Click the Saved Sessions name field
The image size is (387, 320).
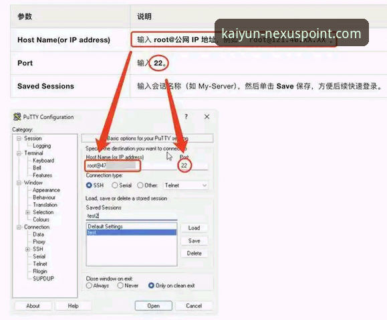pos(132,216)
